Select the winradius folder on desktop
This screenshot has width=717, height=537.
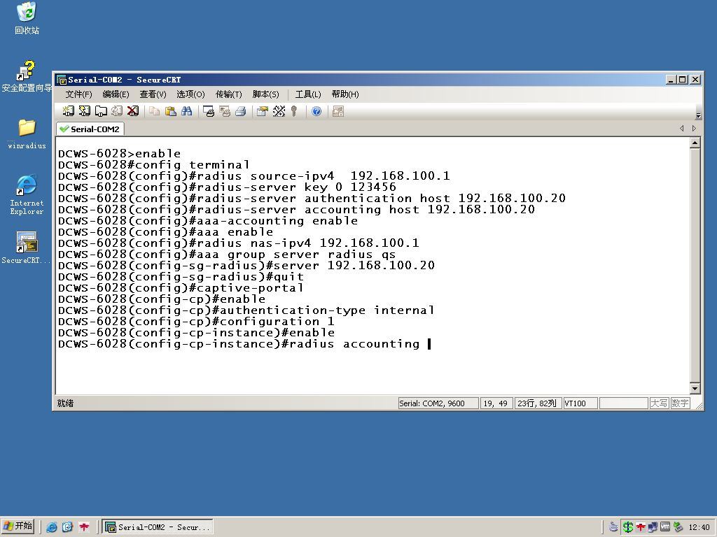click(x=27, y=134)
